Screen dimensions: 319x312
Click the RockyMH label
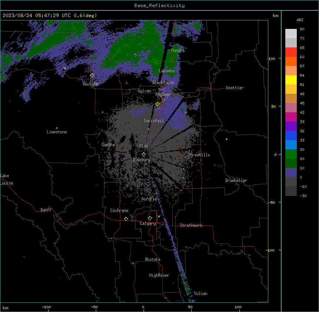click(x=91, y=84)
